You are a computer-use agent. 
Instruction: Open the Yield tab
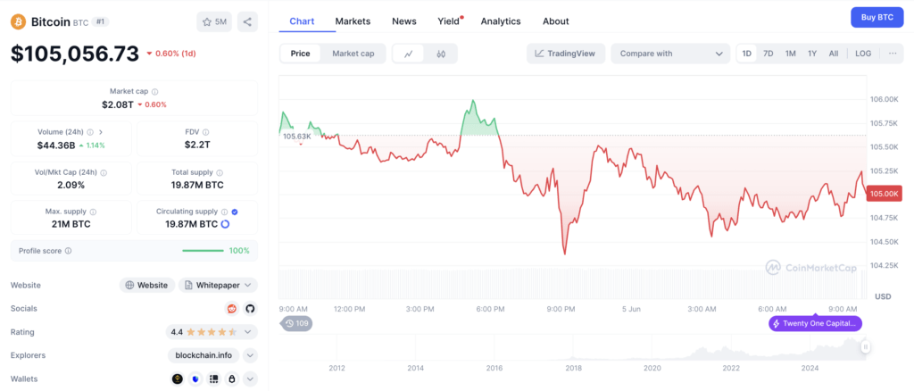click(449, 21)
